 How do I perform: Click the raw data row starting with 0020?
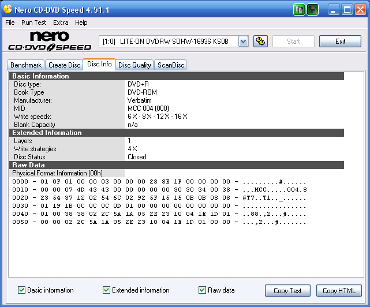tap(159, 198)
